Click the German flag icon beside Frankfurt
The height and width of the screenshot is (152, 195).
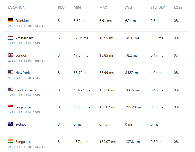[11, 21]
